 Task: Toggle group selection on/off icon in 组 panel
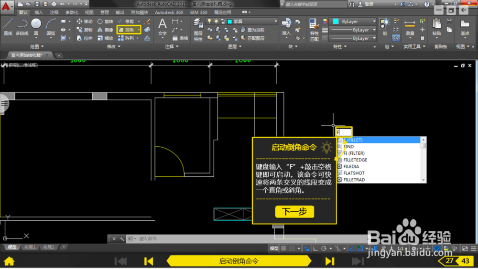[396, 38]
